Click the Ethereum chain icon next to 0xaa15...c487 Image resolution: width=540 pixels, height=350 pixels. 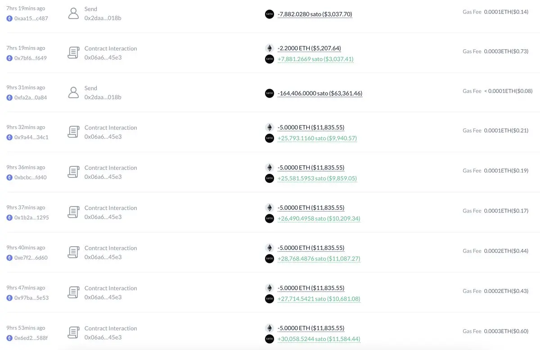(9, 18)
